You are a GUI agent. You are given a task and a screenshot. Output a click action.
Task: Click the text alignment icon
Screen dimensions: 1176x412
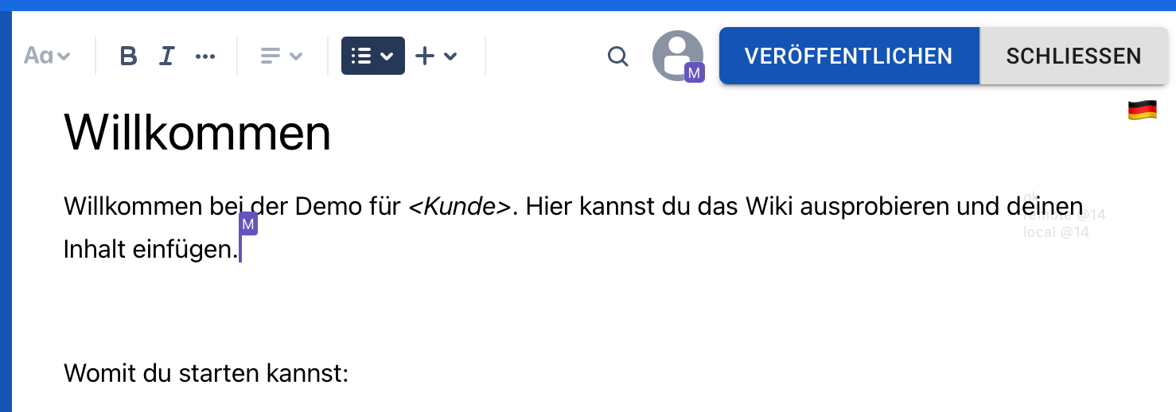click(x=271, y=56)
